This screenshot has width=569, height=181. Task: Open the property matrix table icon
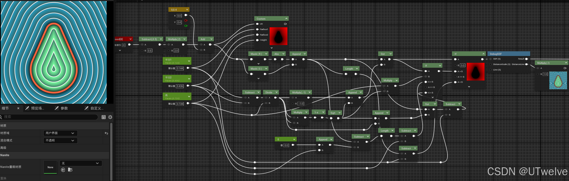tap(104, 117)
